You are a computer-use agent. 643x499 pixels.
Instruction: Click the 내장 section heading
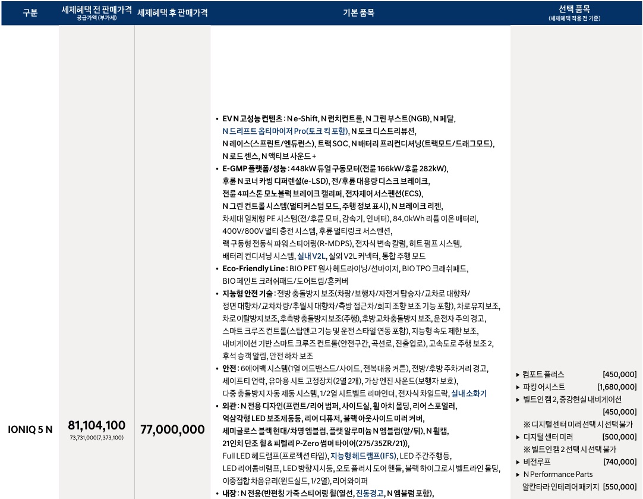pyautogui.click(x=229, y=493)
